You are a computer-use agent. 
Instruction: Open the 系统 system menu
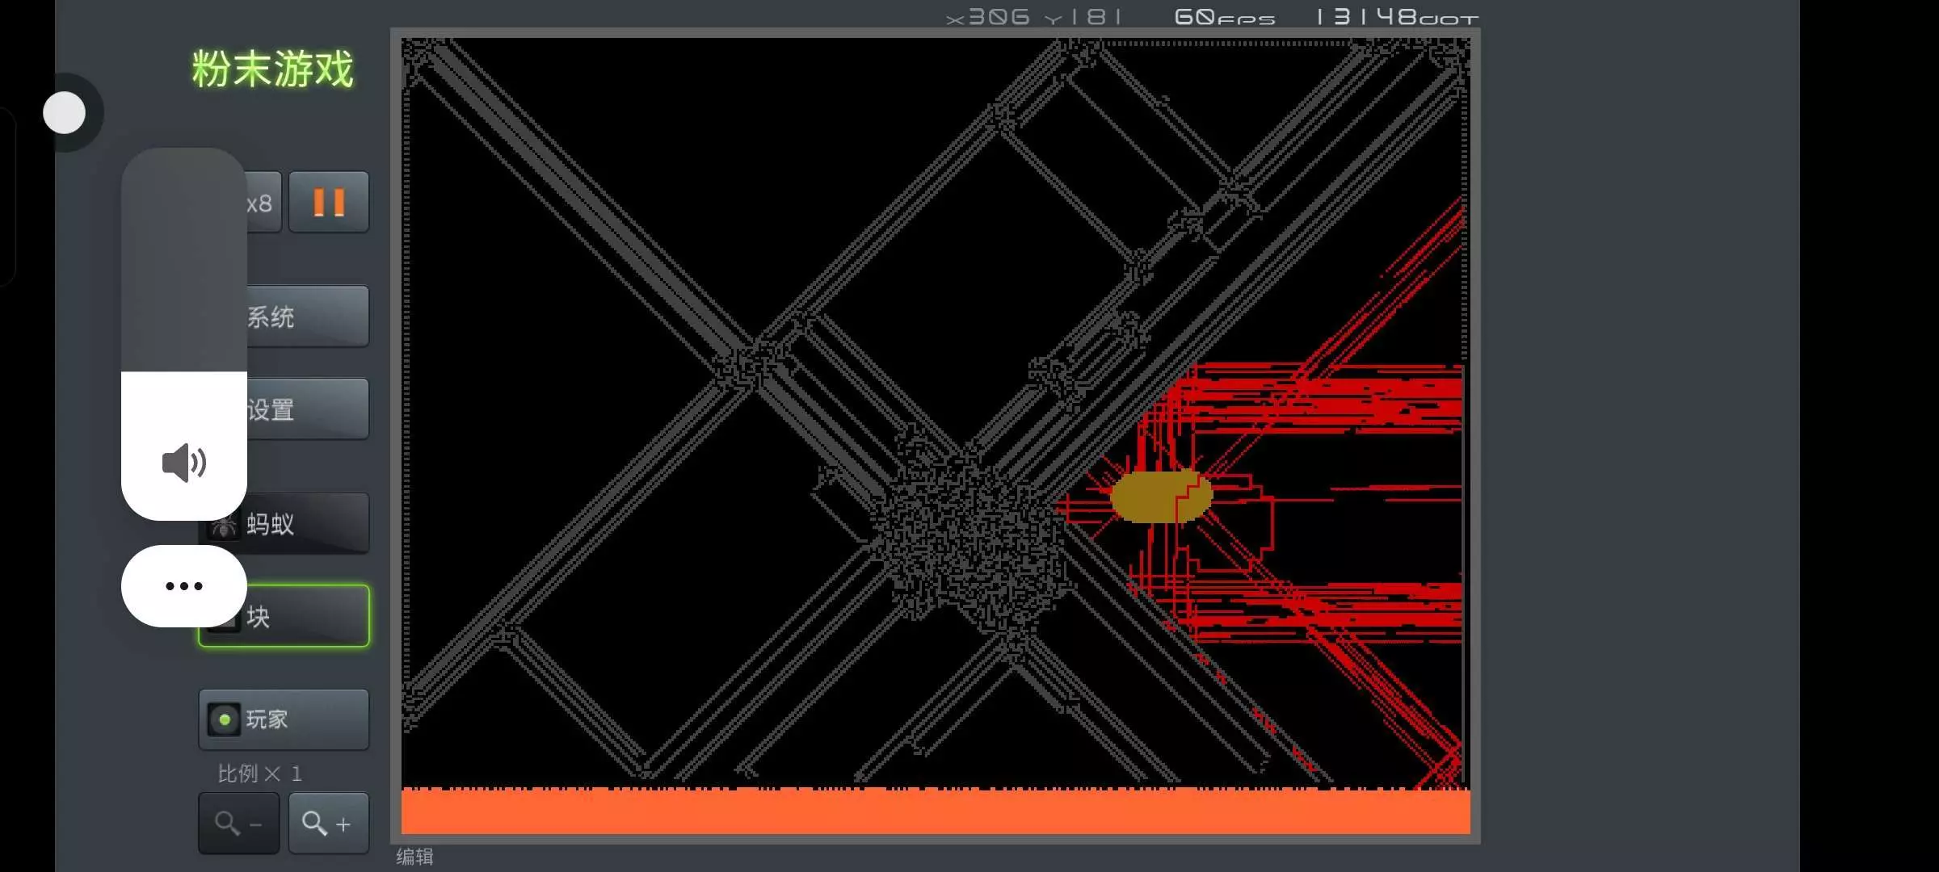point(307,317)
